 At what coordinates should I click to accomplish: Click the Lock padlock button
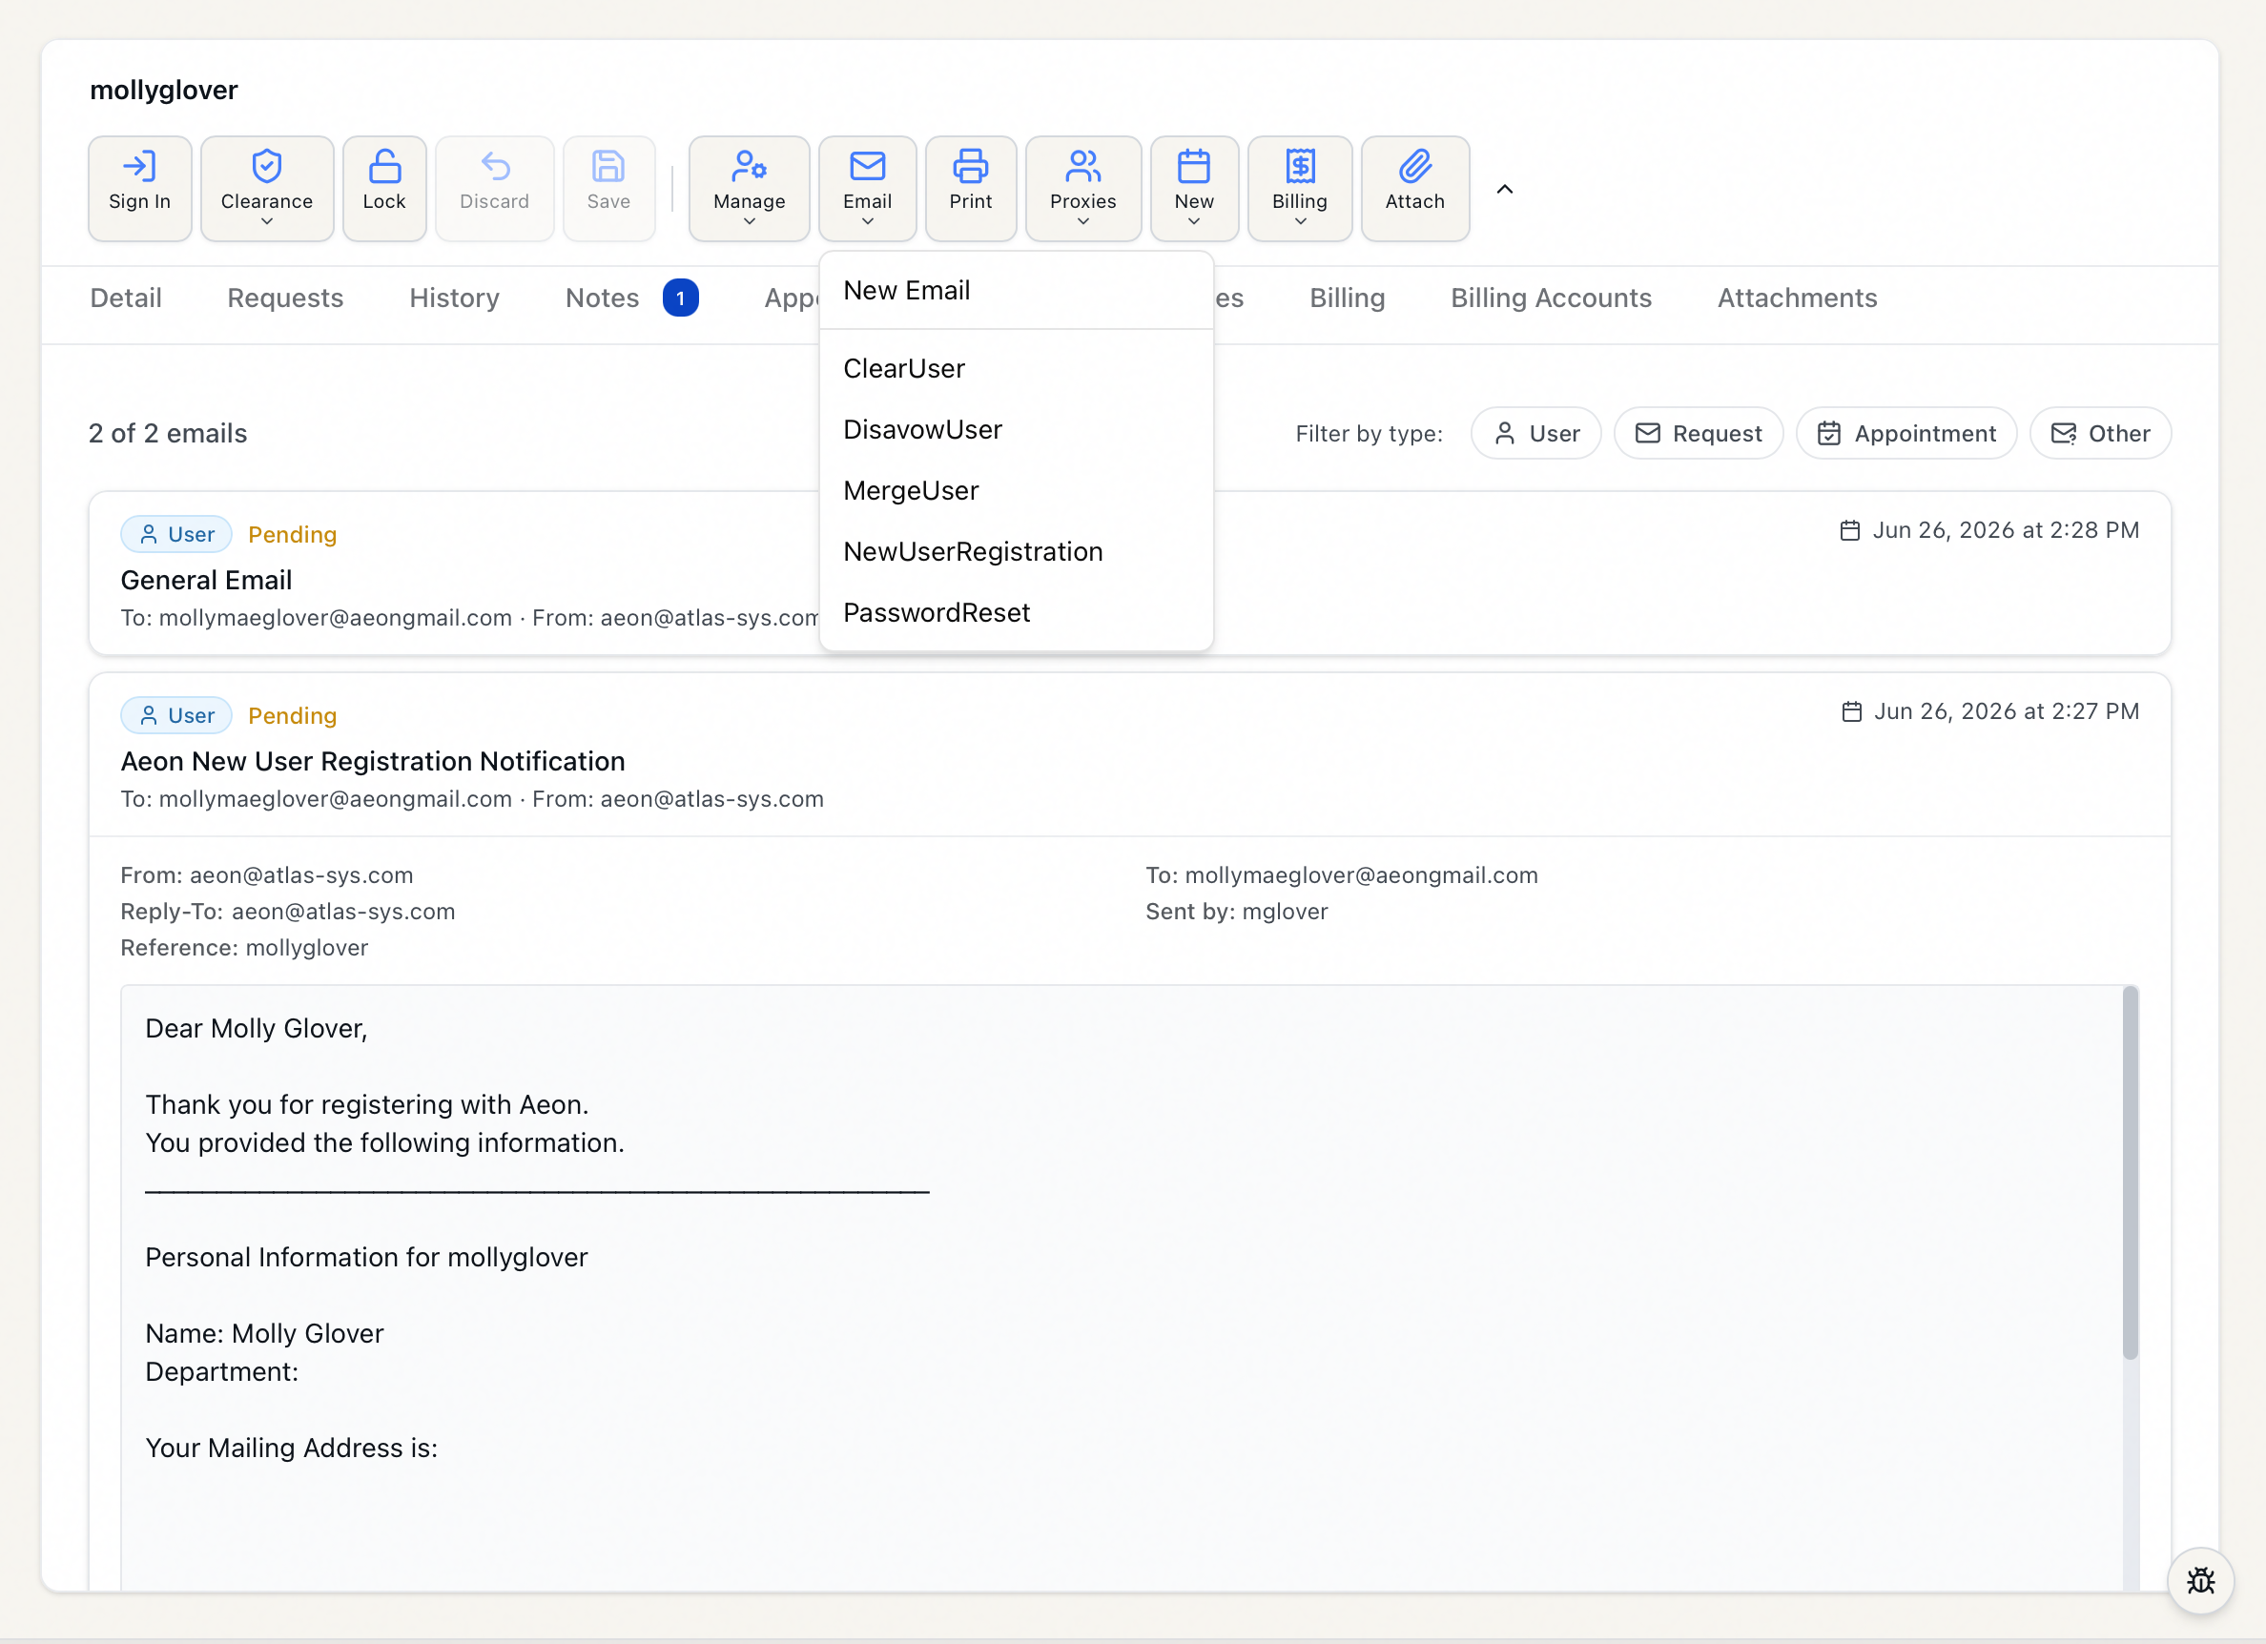[x=383, y=188]
